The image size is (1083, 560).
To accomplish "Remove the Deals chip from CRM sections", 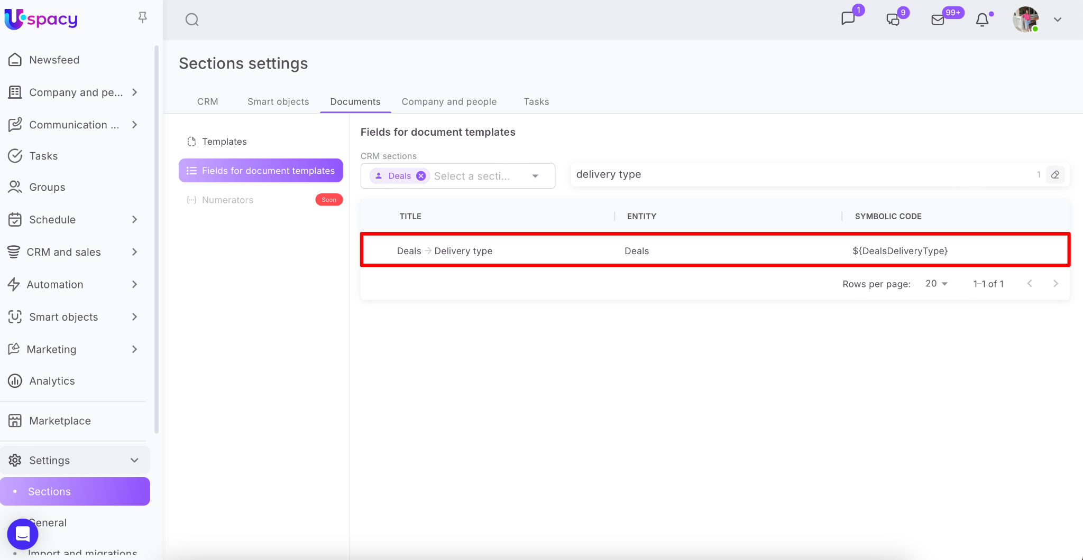I will [x=421, y=176].
